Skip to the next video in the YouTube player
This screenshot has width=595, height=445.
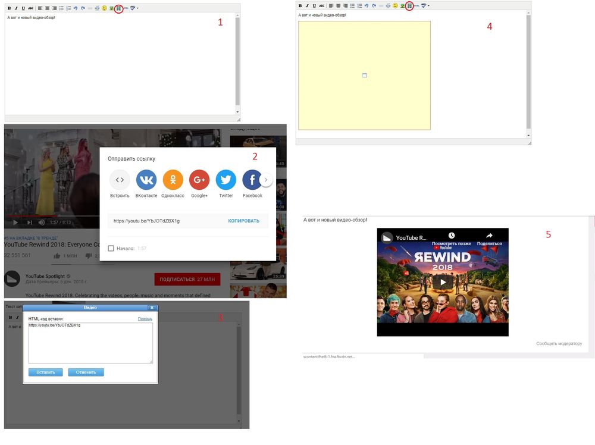tap(29, 223)
